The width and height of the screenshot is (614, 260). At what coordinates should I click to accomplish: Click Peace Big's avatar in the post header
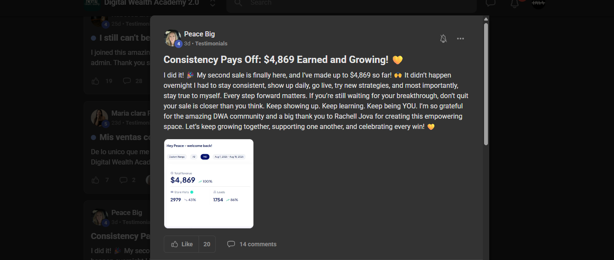(172, 38)
